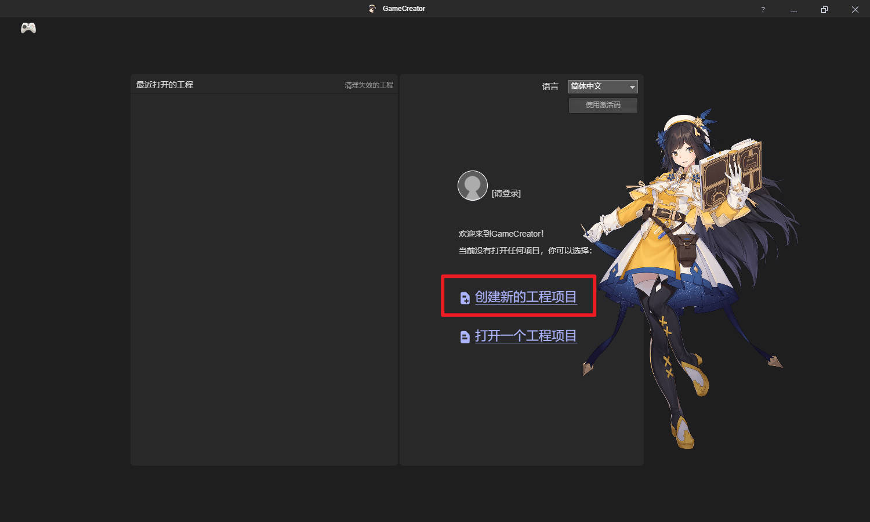This screenshot has height=522, width=870.
Task: Close the GameCreator window
Action: [x=855, y=9]
